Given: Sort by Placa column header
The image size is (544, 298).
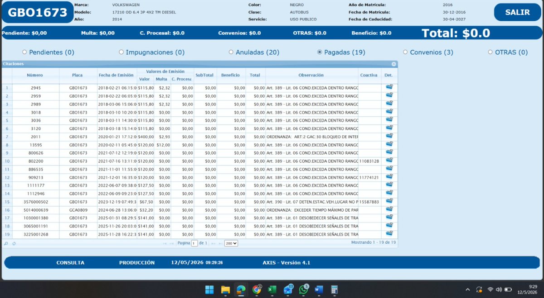Looking at the screenshot, I should click(x=78, y=75).
